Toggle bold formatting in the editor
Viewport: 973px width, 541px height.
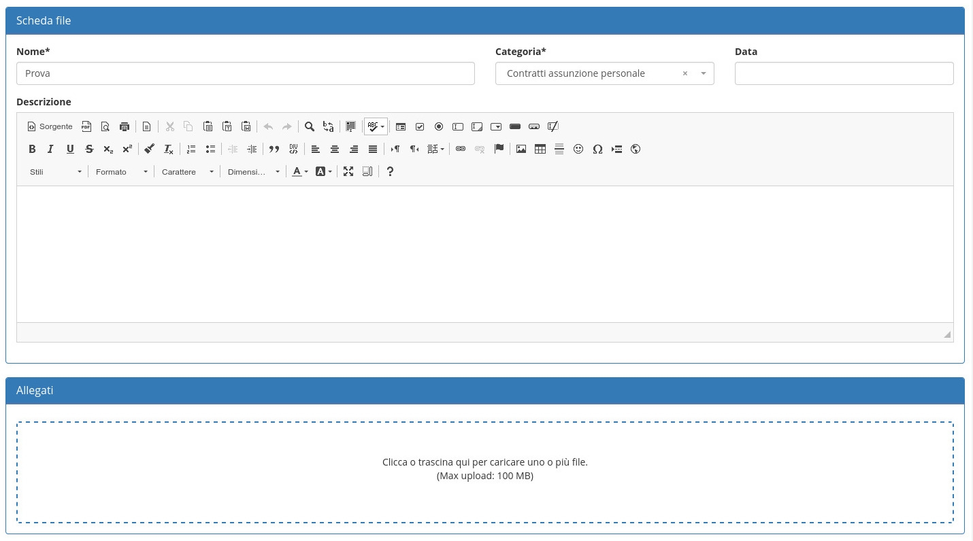32,150
